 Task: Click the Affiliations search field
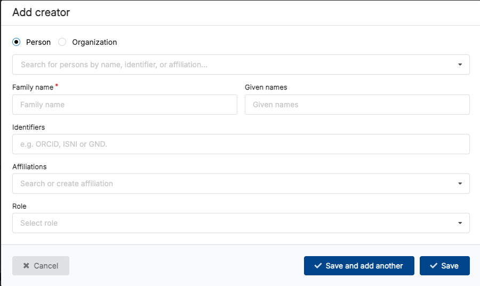point(235,184)
